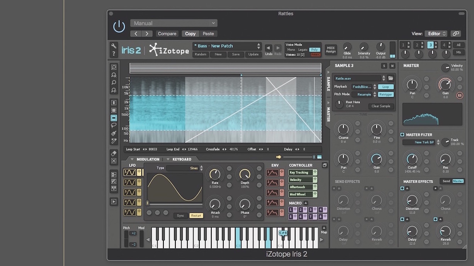Click the Redo arrow
This screenshot has width=474, height=266.
coord(278,48)
